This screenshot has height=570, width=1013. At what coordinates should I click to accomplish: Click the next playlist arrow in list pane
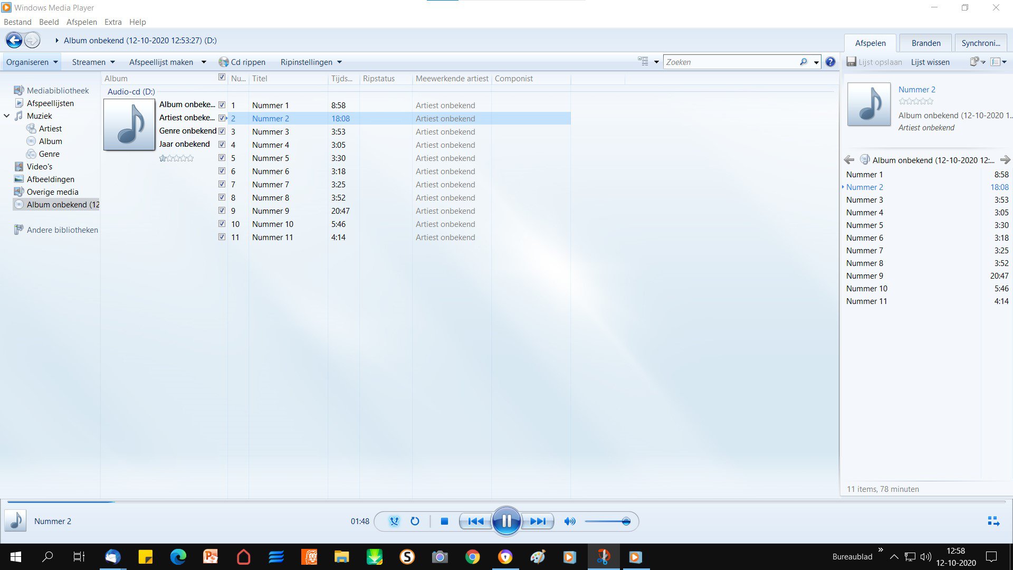click(1005, 160)
